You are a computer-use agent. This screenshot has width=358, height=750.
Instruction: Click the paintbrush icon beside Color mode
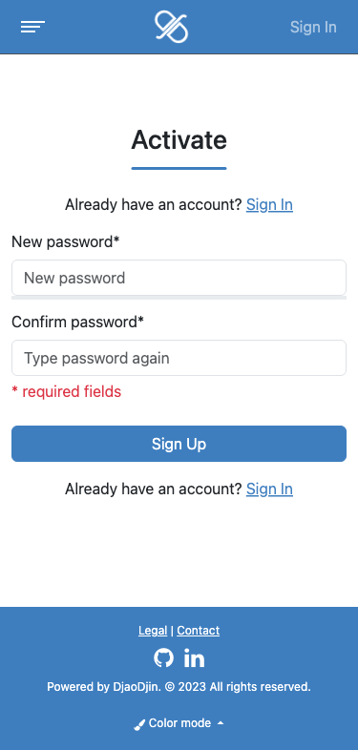[138, 724]
